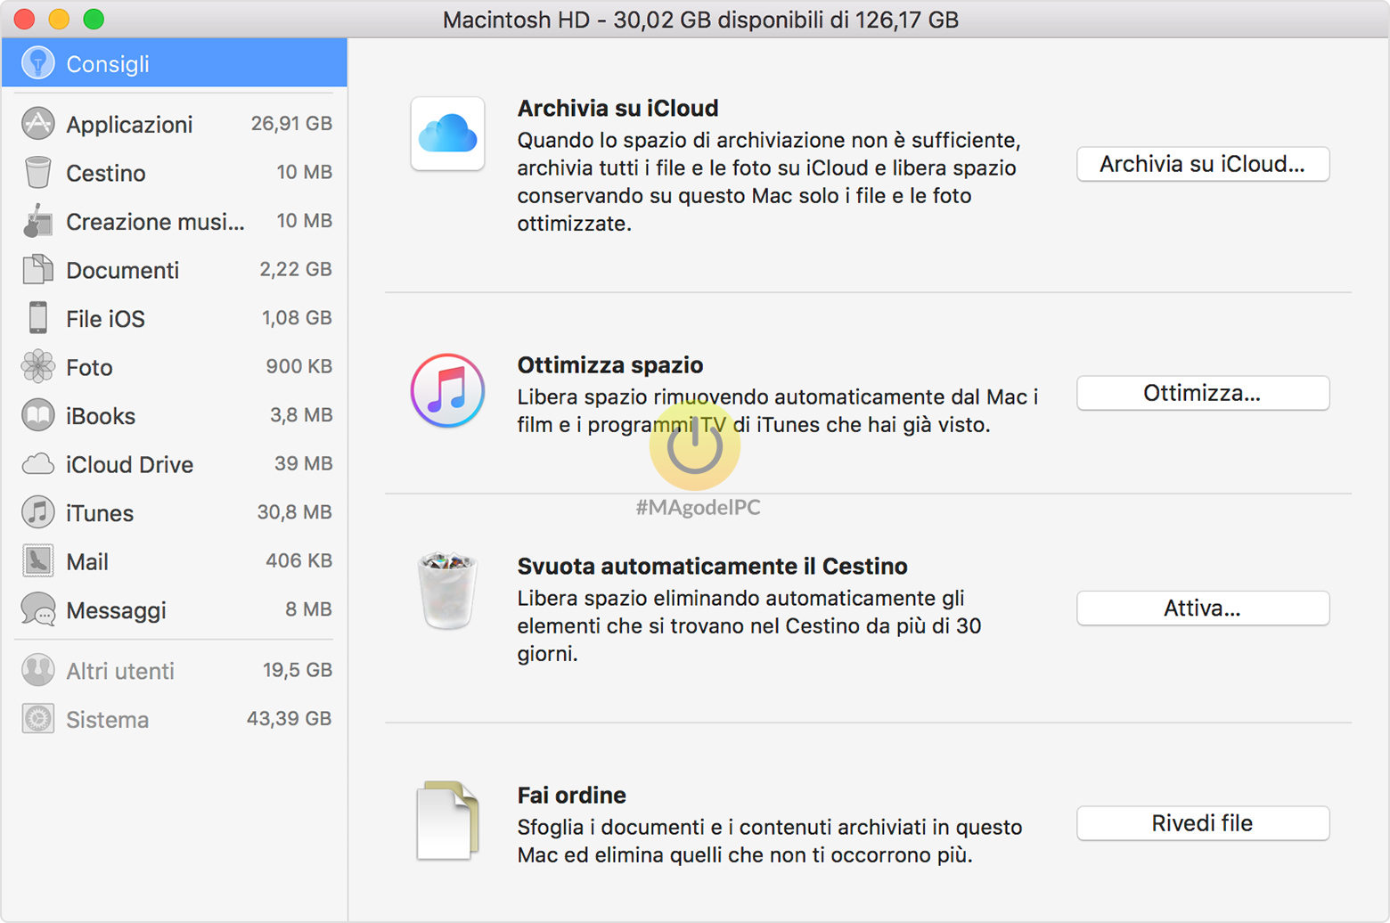Image resolution: width=1390 pixels, height=923 pixels.
Task: Close the window with the red button
Action: click(x=24, y=19)
